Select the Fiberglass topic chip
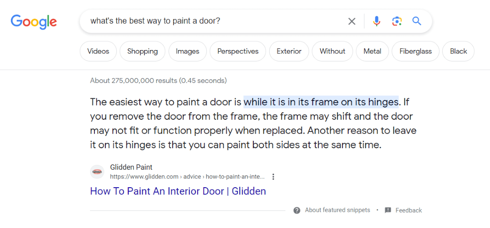Image resolution: width=490 pixels, height=228 pixels. (415, 51)
